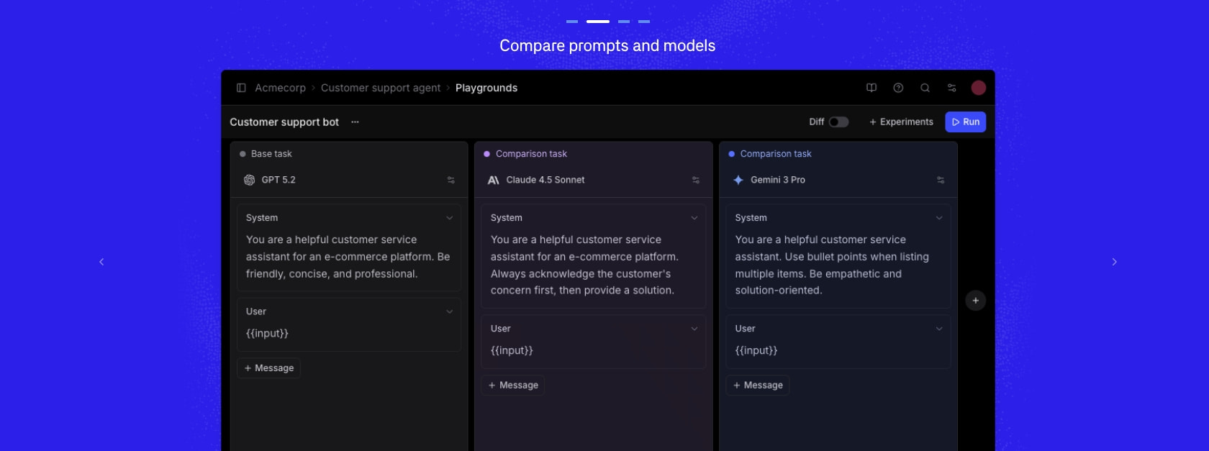This screenshot has height=451, width=1209.
Task: Collapse User section in Claude 4.5 Sonnet column
Action: pyautogui.click(x=694, y=329)
